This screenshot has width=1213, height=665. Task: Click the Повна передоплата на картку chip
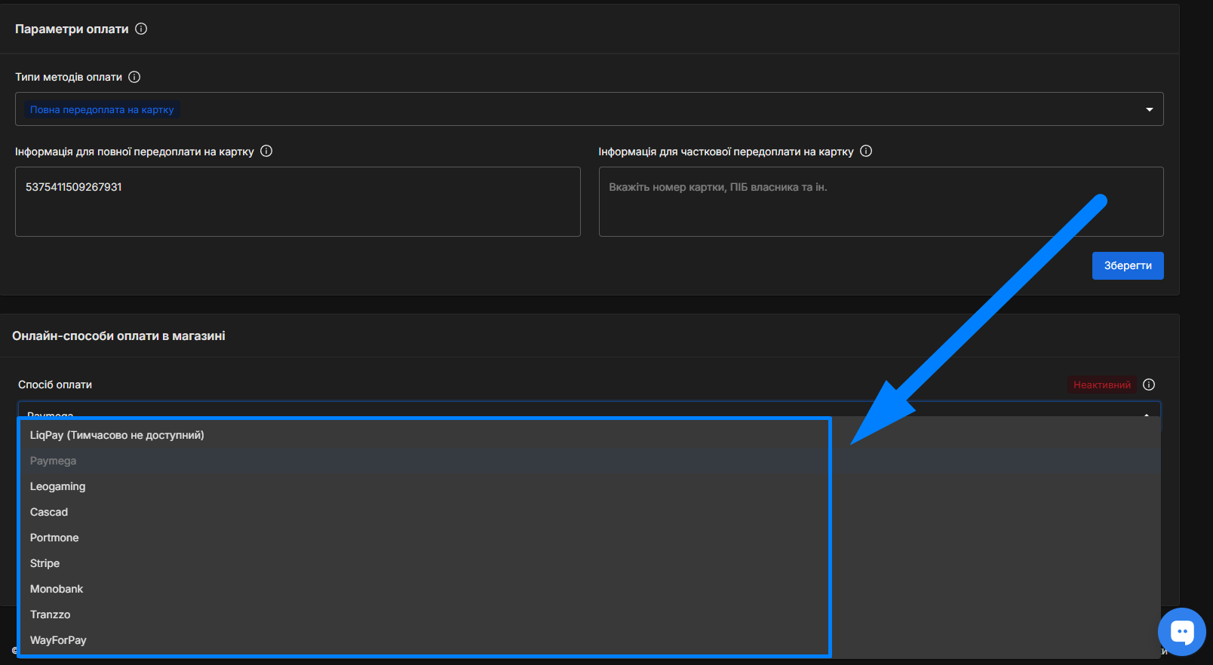click(102, 109)
